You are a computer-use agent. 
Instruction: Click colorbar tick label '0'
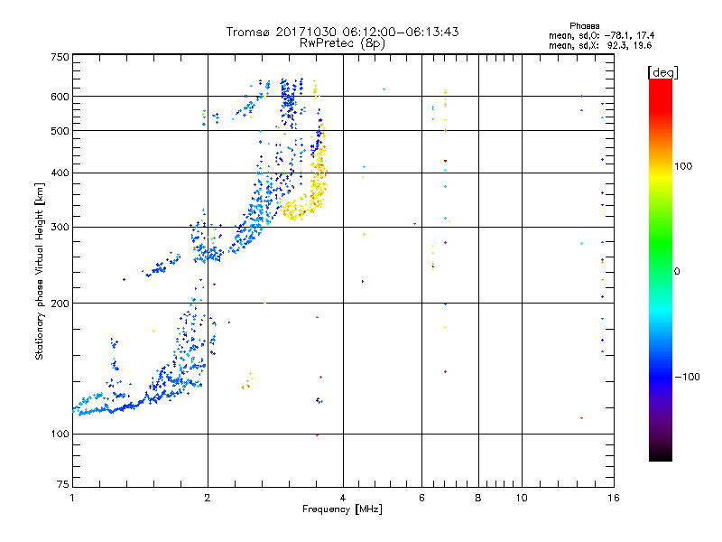[x=676, y=272]
